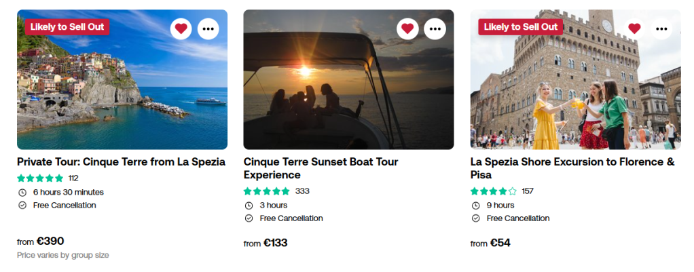The height and width of the screenshot is (272, 694).
Task: Click the clock icon beside 9 hours
Action: point(475,205)
